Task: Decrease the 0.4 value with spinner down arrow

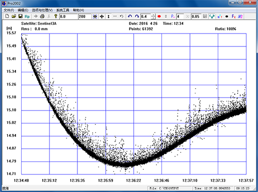Action: tap(153, 18)
